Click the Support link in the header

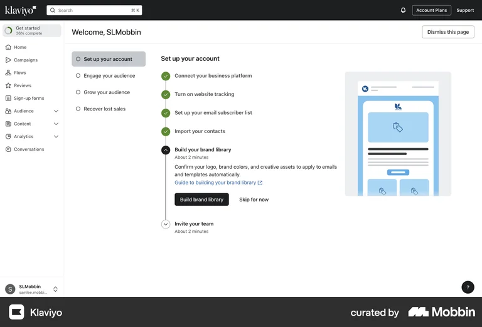[465, 10]
